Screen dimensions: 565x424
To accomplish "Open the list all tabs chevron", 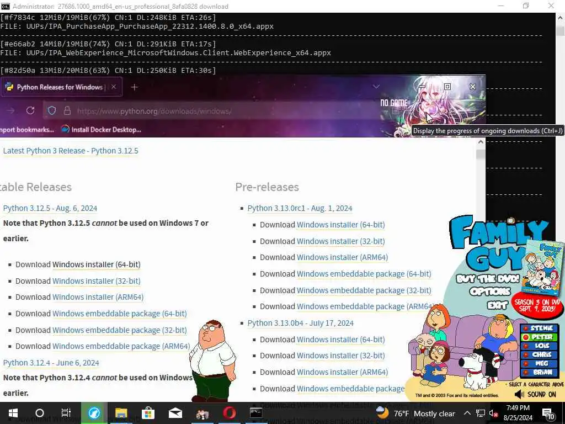I will pos(376,87).
